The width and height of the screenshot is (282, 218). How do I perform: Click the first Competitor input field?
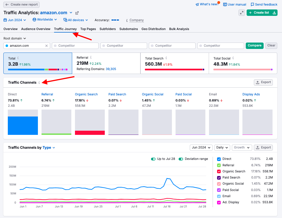(75, 46)
